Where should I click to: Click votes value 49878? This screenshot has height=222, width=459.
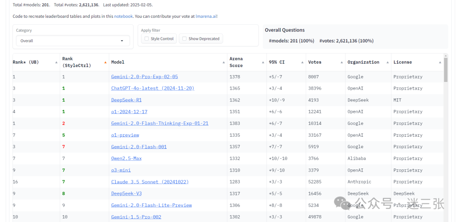[314, 217]
